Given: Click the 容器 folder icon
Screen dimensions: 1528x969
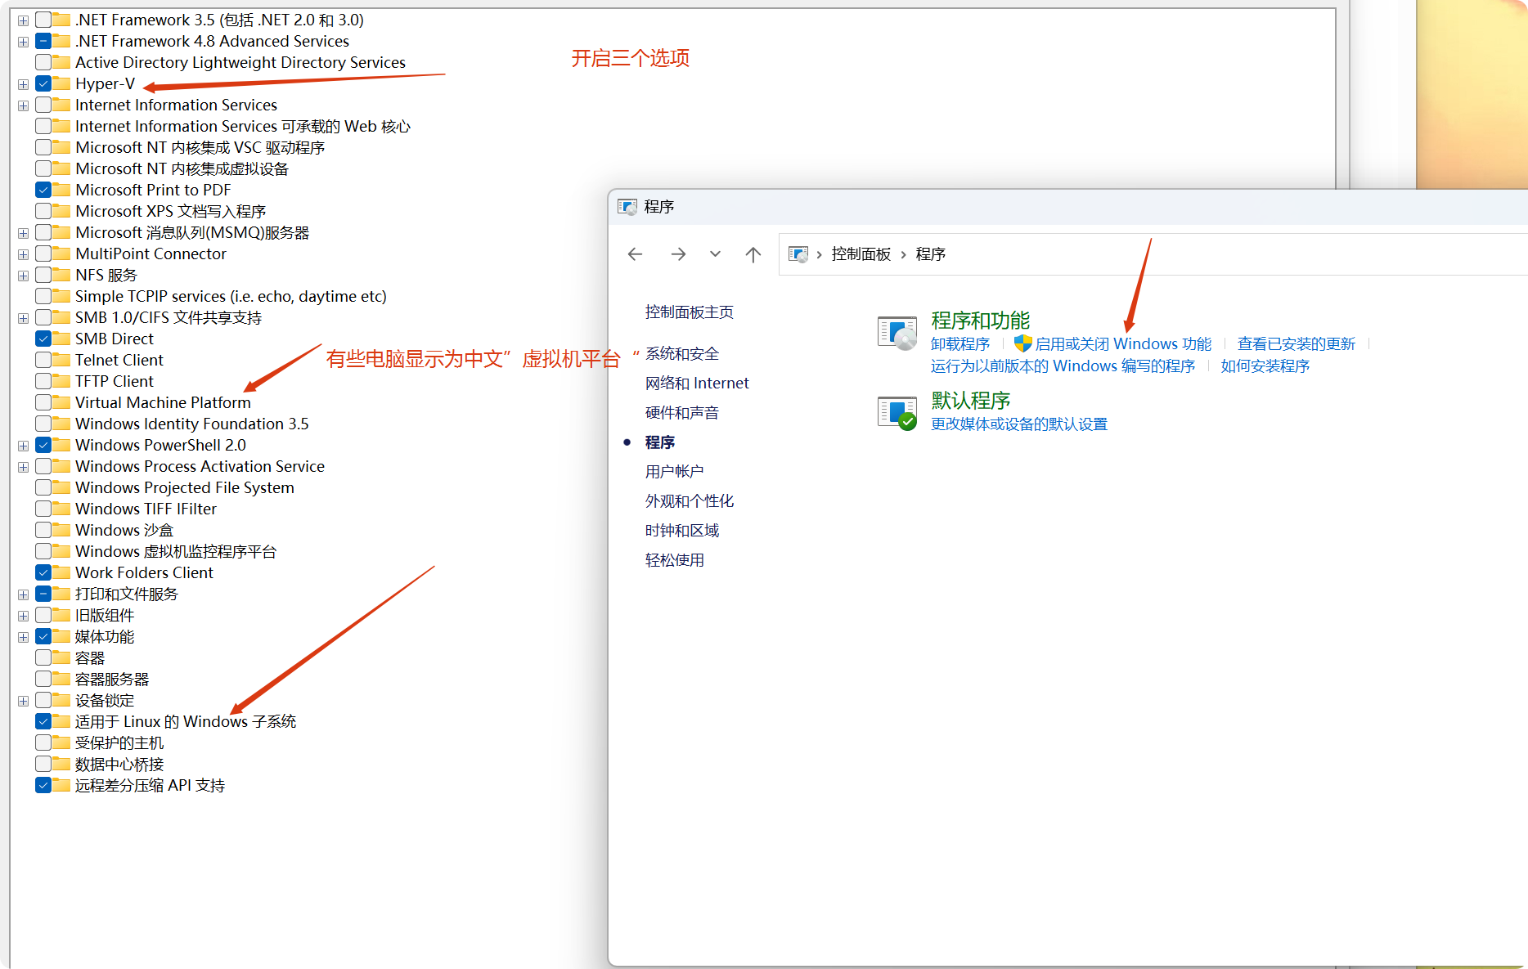Looking at the screenshot, I should 61,657.
